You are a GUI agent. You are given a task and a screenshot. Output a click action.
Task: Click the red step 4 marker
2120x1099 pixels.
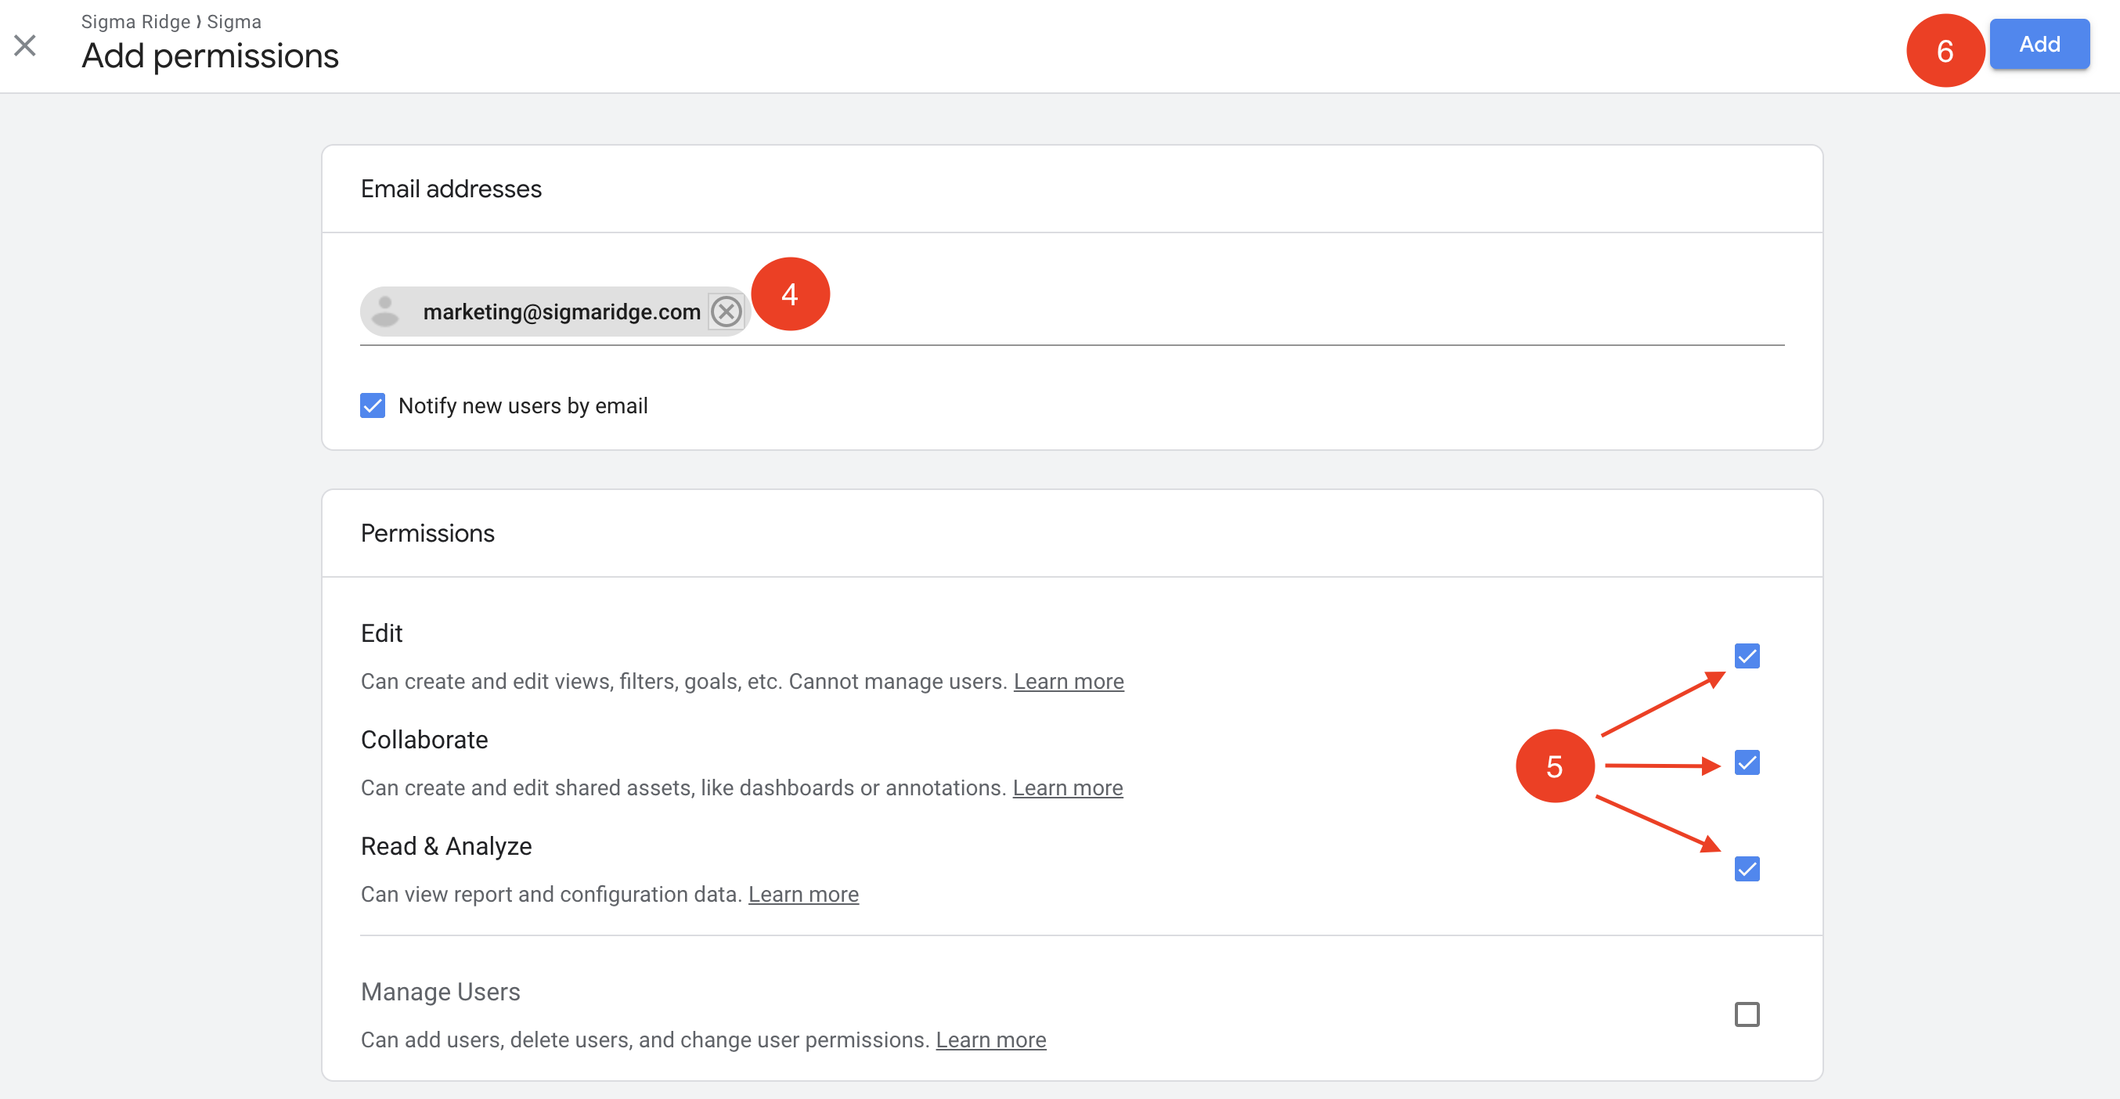[x=790, y=294]
